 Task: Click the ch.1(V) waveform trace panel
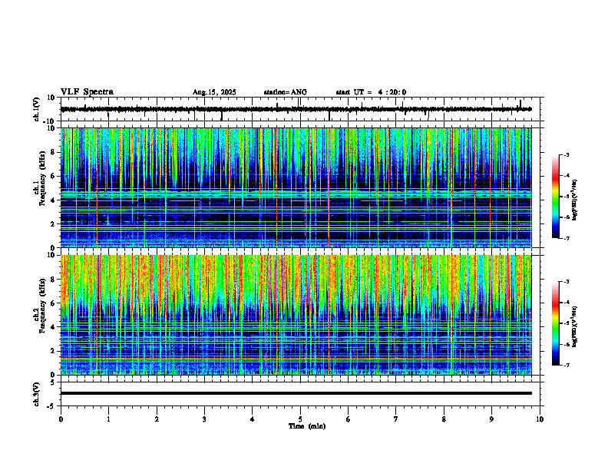tap(302, 109)
